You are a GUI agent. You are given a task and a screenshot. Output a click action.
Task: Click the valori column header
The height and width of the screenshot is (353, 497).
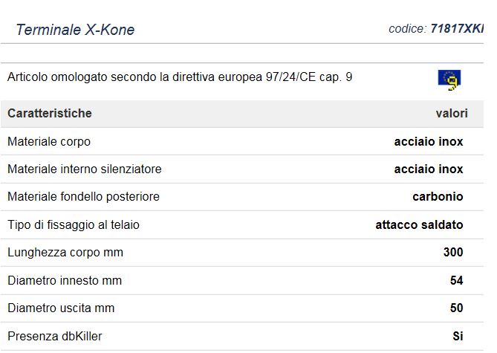point(451,114)
